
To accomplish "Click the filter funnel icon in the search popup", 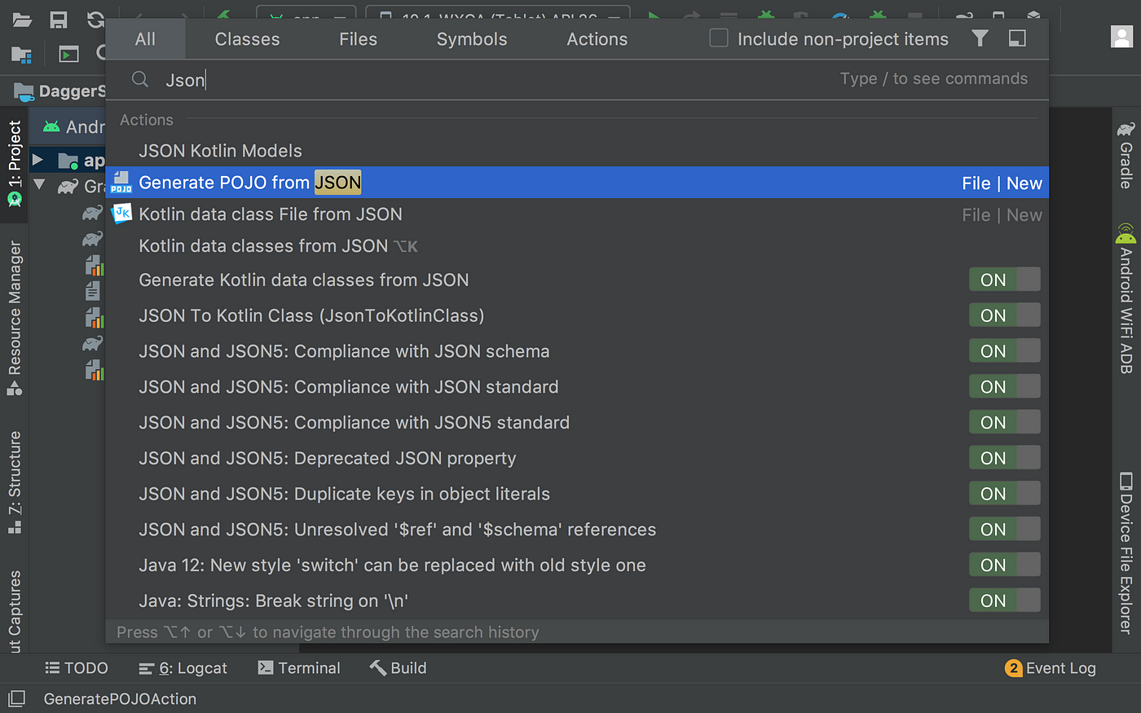I will coord(980,38).
